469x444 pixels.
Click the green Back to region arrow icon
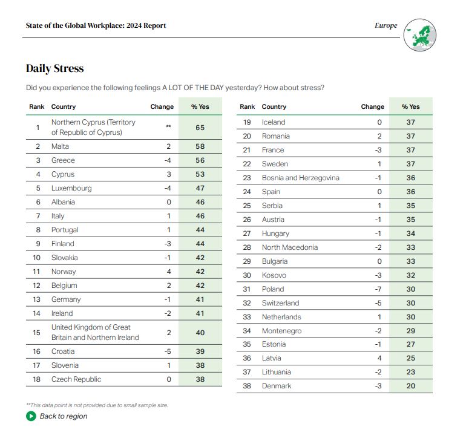[31, 416]
